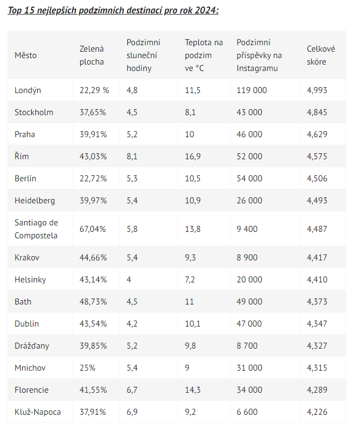This screenshot has width=358, height=432.
Task: Click the Celkové skóre column header
Action: coord(321,55)
